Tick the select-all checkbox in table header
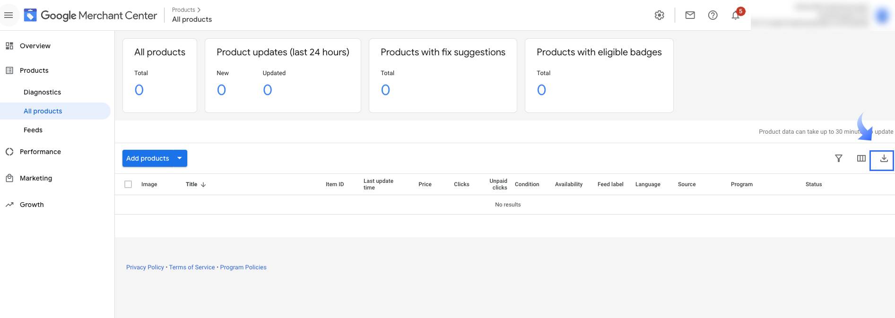This screenshot has width=895, height=318. [x=128, y=184]
